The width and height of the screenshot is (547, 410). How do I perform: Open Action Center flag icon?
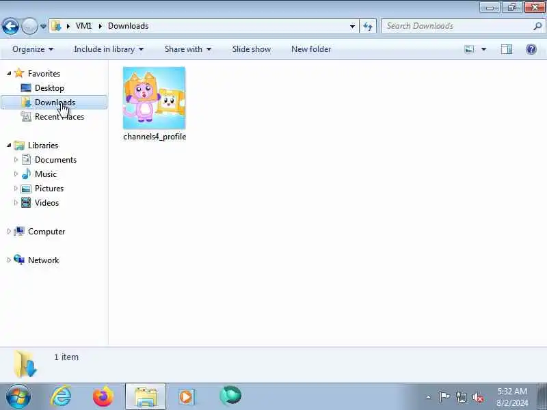[444, 397]
